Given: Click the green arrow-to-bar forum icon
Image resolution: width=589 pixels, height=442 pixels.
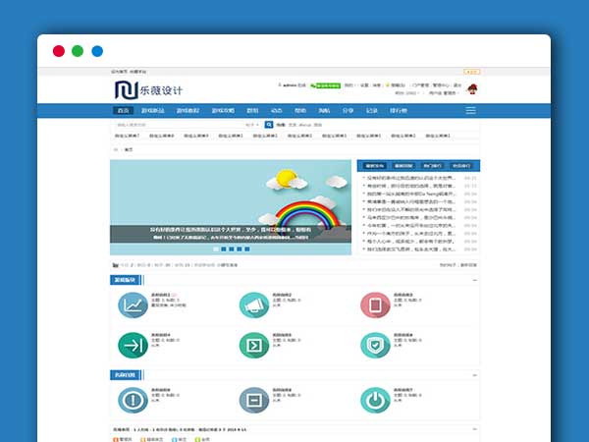Looking at the screenshot, I should click(131, 346).
